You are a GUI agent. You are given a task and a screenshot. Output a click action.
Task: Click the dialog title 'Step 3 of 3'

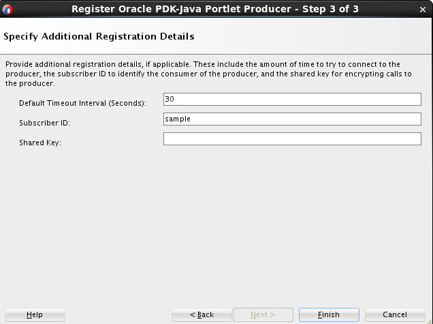(330, 9)
